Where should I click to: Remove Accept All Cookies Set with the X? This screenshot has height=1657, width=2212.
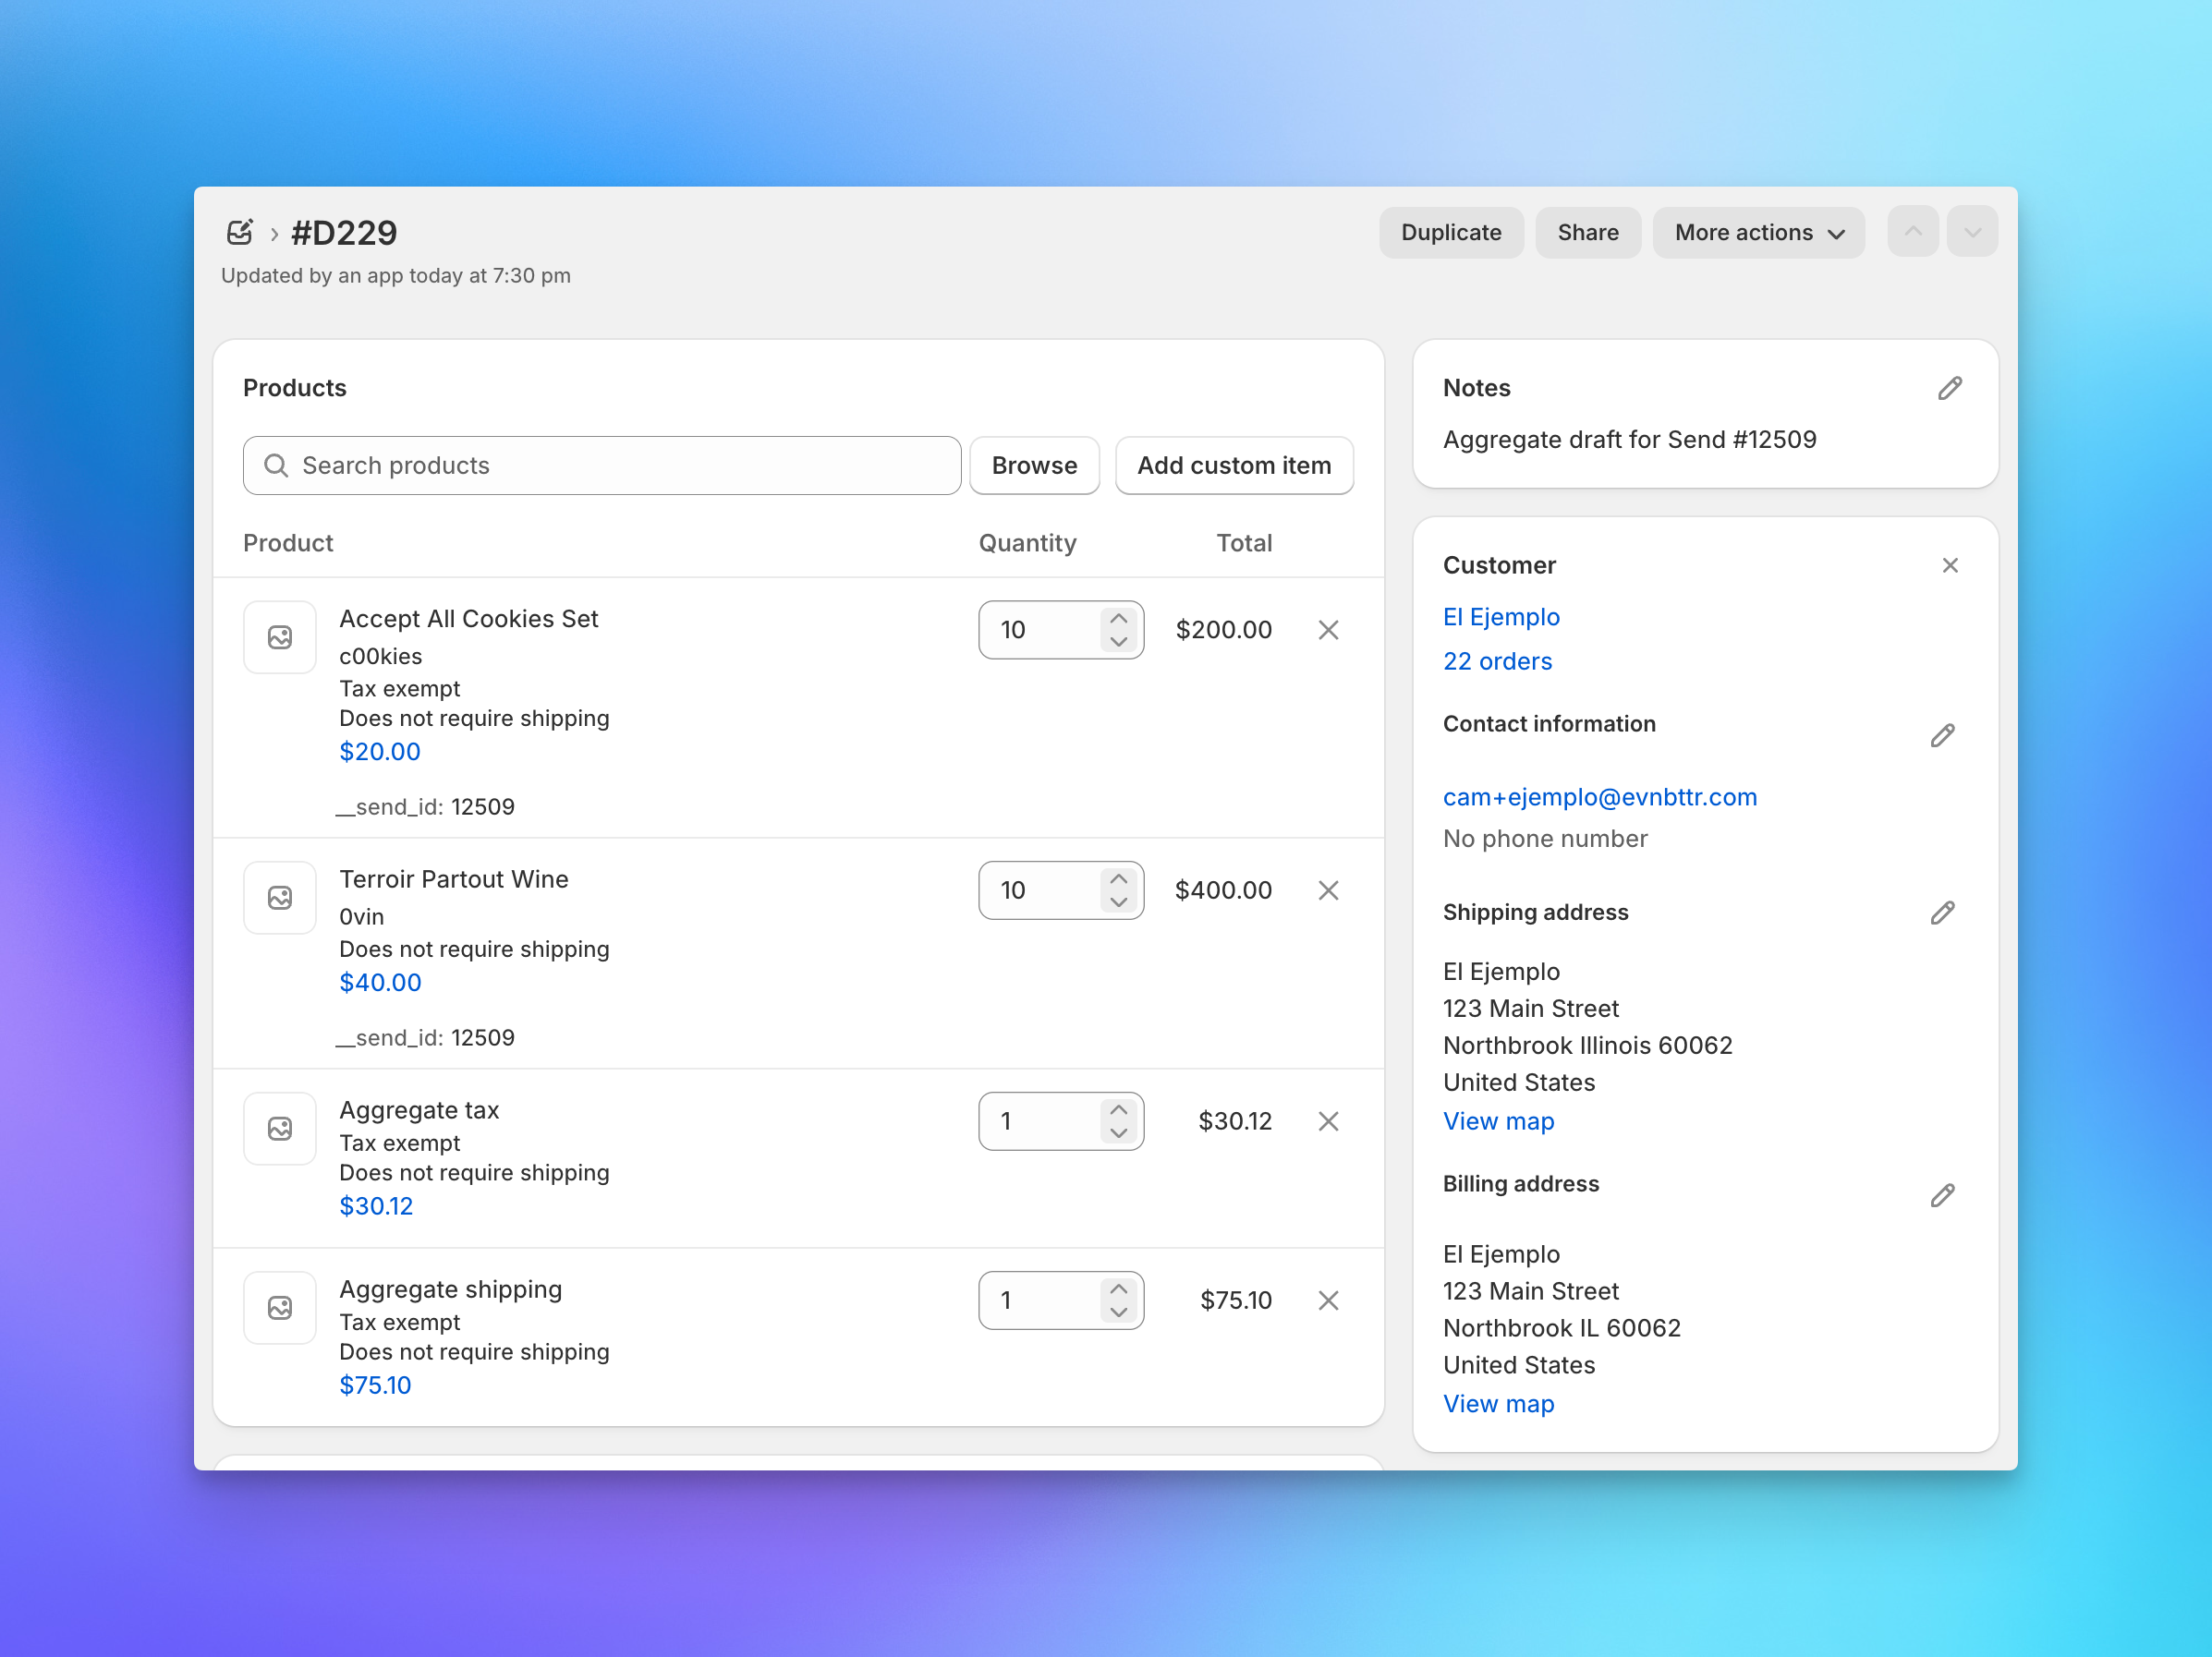coord(1327,630)
